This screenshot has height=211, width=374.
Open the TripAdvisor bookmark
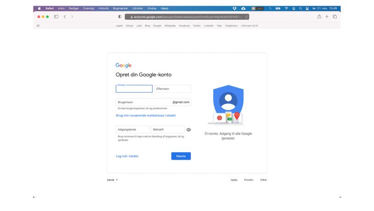(x=231, y=26)
